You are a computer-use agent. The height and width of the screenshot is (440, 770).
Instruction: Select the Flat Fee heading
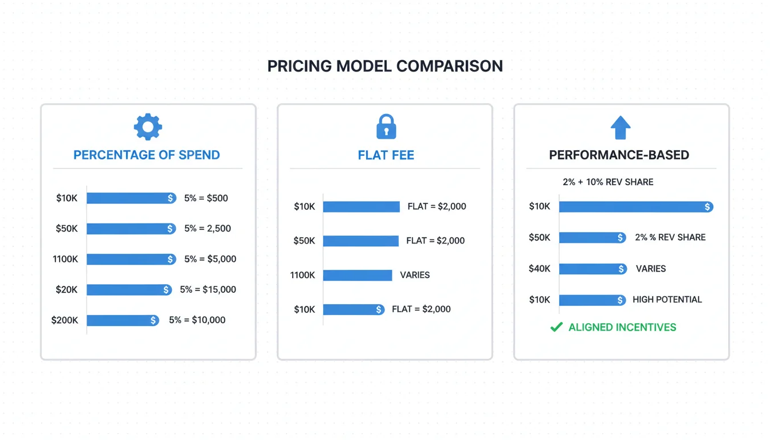(386, 155)
